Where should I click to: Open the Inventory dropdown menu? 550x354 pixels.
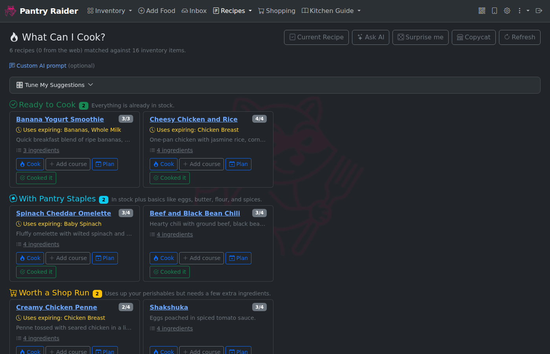pos(110,11)
